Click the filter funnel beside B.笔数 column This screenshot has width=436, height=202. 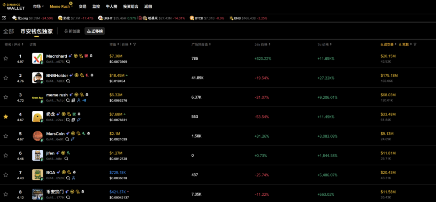coord(415,44)
